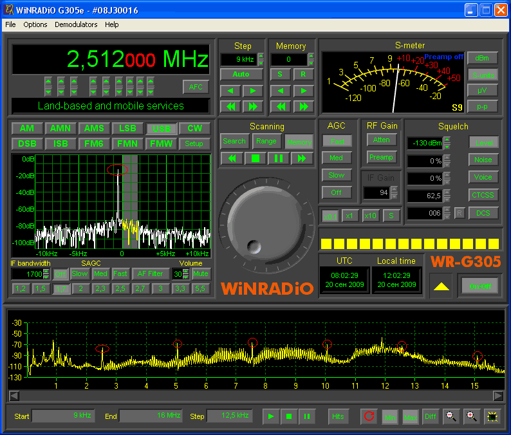Recall memory with the R button
Screen dimensions: 511x435
303,74
